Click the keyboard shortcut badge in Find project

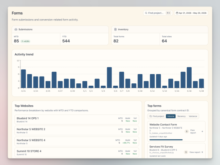pyautogui.click(x=168, y=13)
